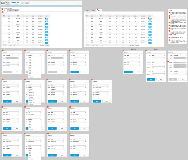Click the SUNING logo in the header

pyautogui.click(x=15, y=2)
